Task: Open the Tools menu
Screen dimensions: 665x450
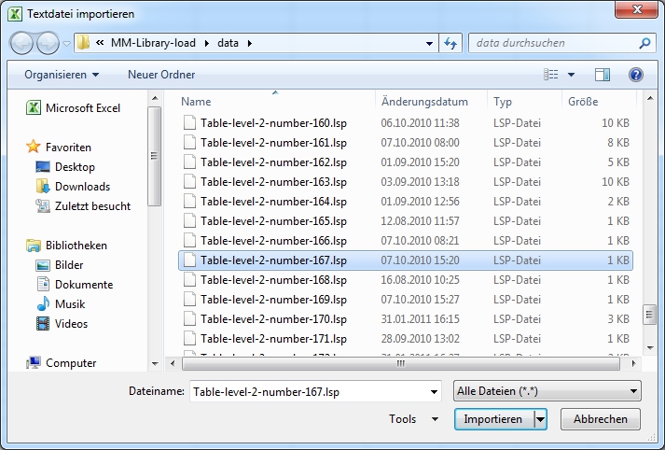Action: [413, 420]
